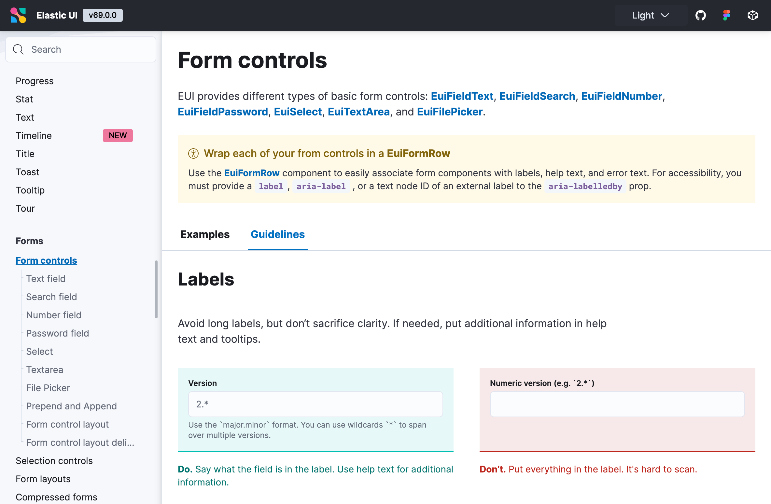Click the accessibility icon in the callout

tap(193, 153)
